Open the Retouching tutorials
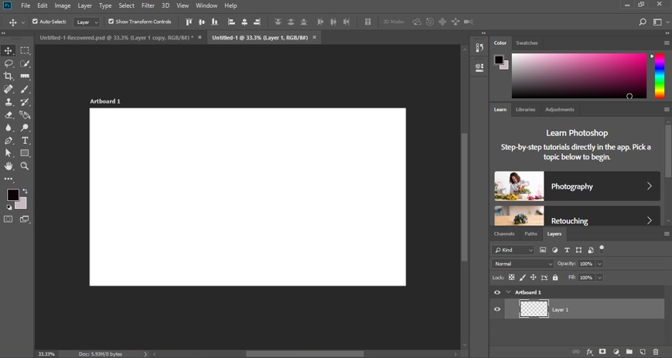This screenshot has width=672, height=358. 577,216
